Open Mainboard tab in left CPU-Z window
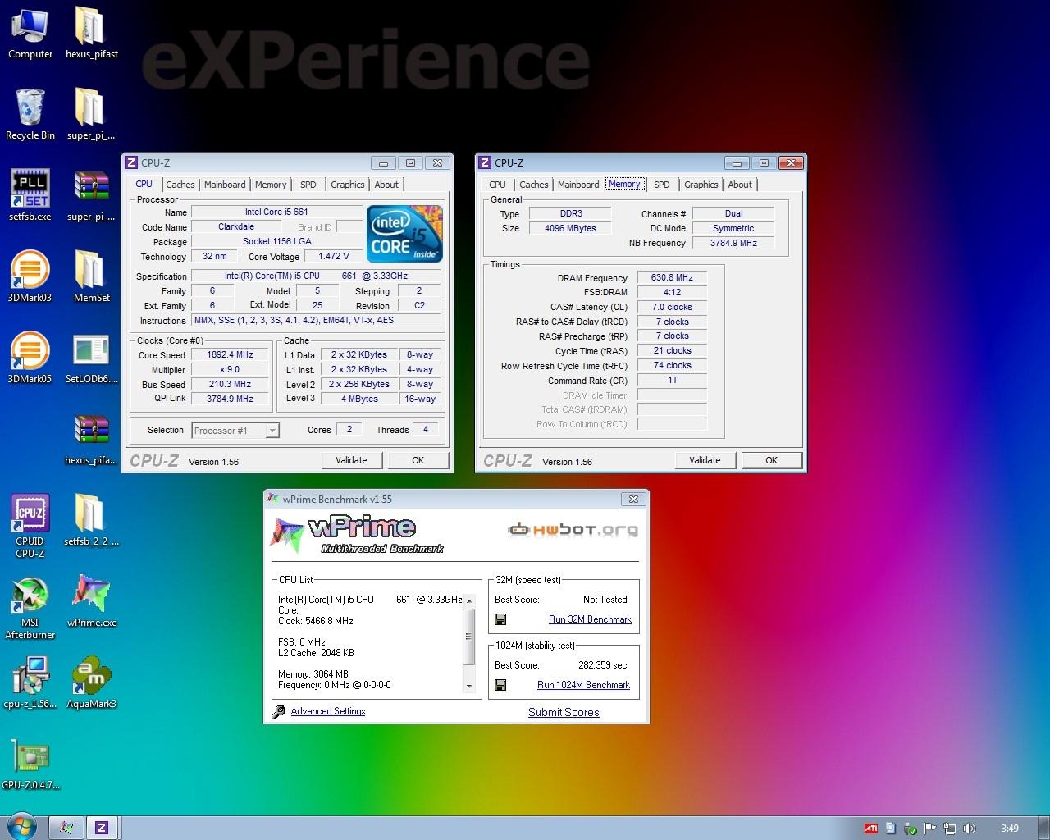 click(x=225, y=185)
